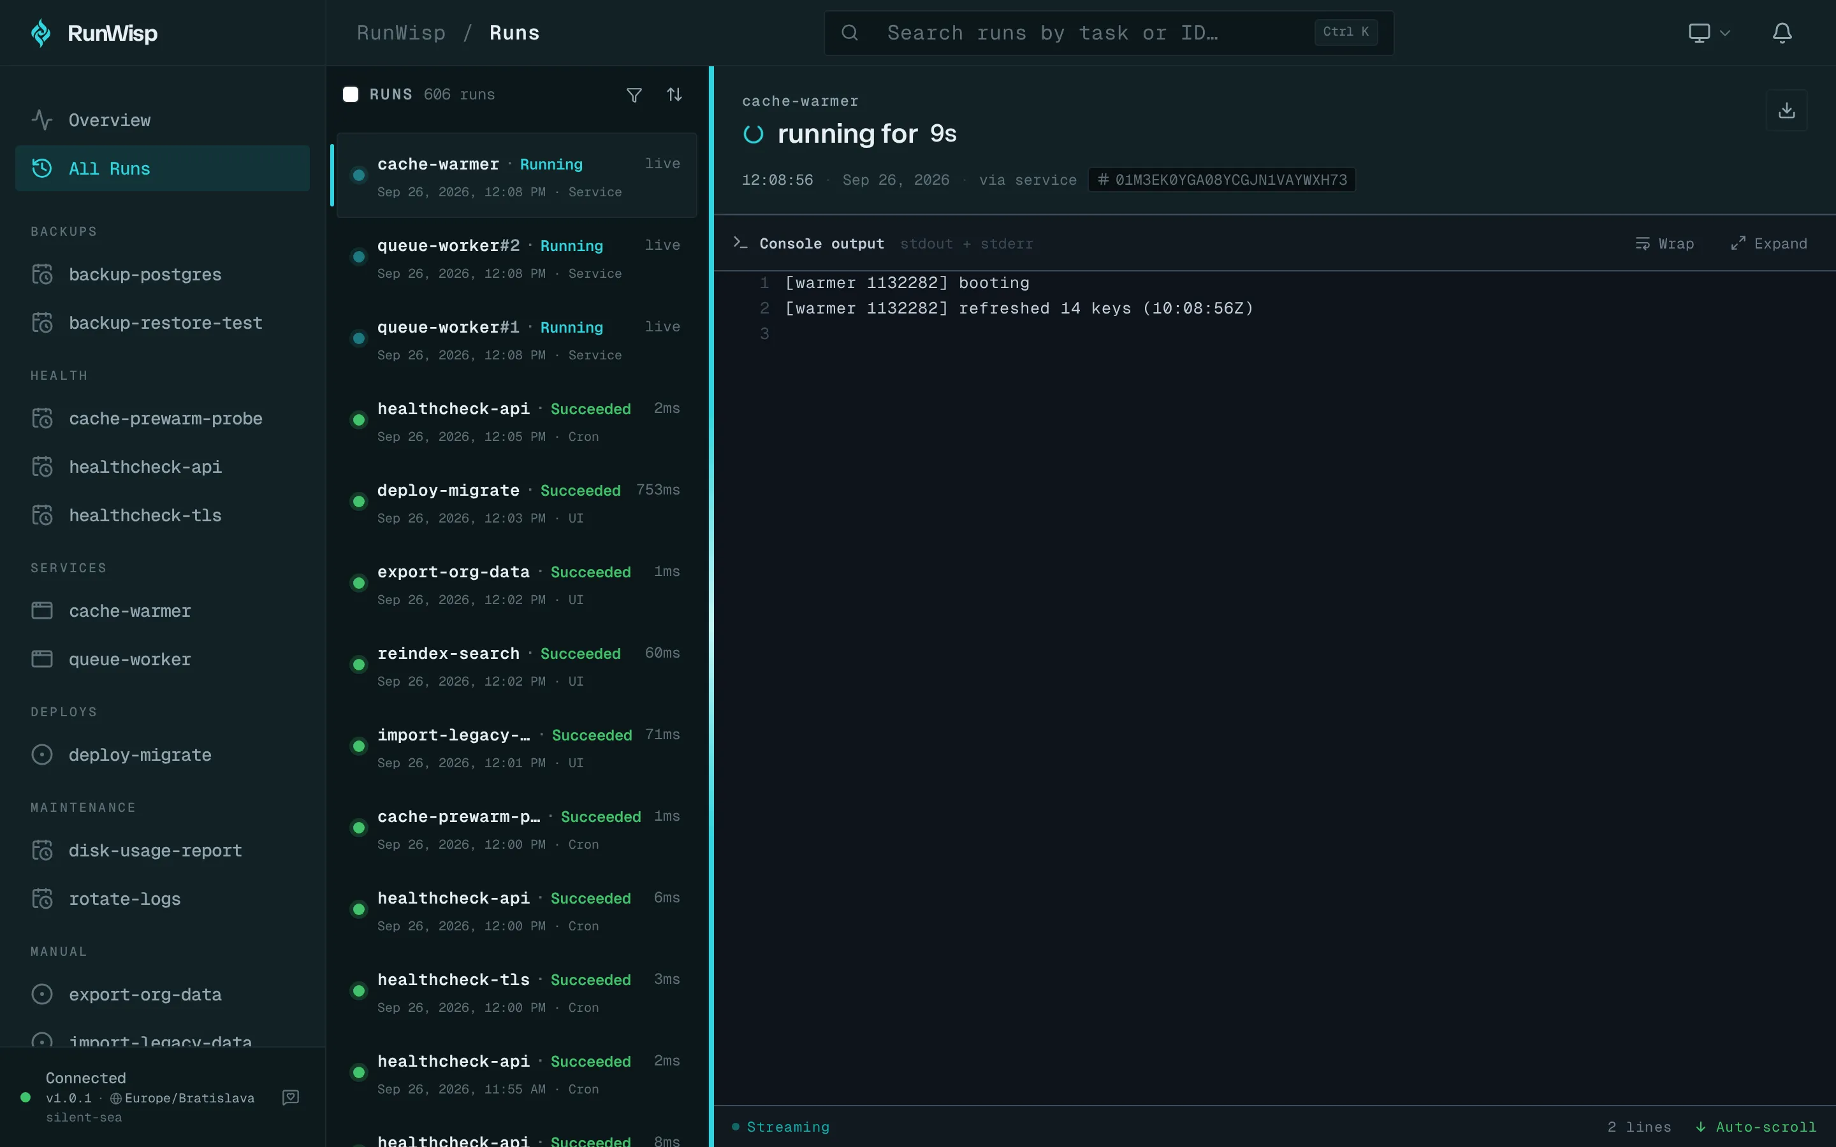
Task: Expand the console output panel
Action: coord(1769,243)
